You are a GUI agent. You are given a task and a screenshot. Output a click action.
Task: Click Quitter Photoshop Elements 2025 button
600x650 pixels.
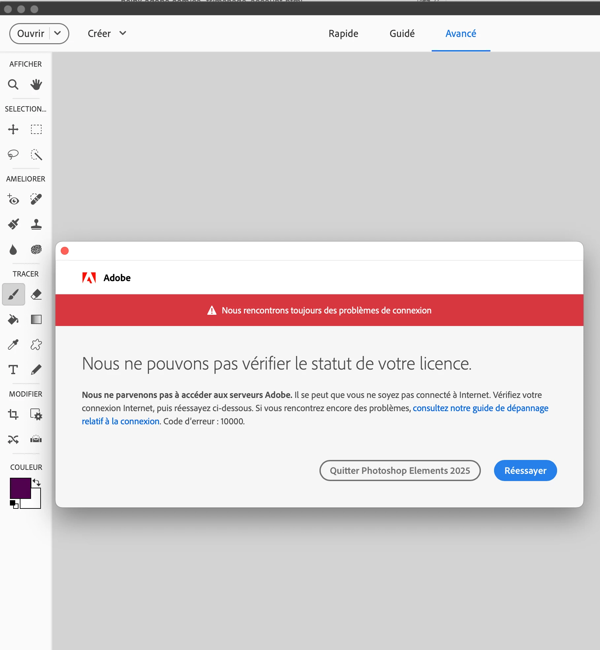point(400,471)
